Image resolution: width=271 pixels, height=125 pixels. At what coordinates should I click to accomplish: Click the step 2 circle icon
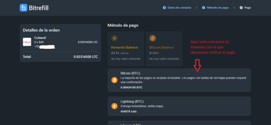tap(204, 8)
